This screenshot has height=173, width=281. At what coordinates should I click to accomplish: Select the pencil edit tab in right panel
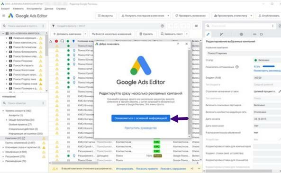click(x=208, y=34)
